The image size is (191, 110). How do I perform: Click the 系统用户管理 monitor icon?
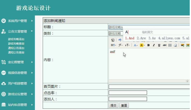tap(4, 21)
